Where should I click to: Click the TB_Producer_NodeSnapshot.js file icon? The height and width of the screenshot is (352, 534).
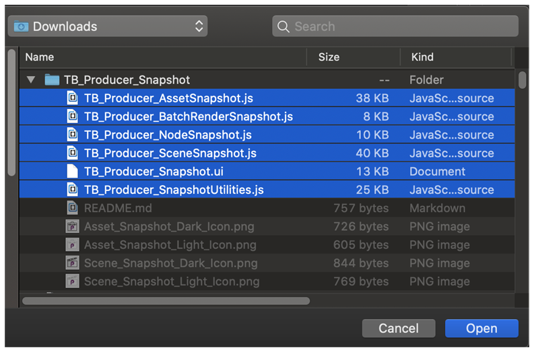[x=72, y=135]
